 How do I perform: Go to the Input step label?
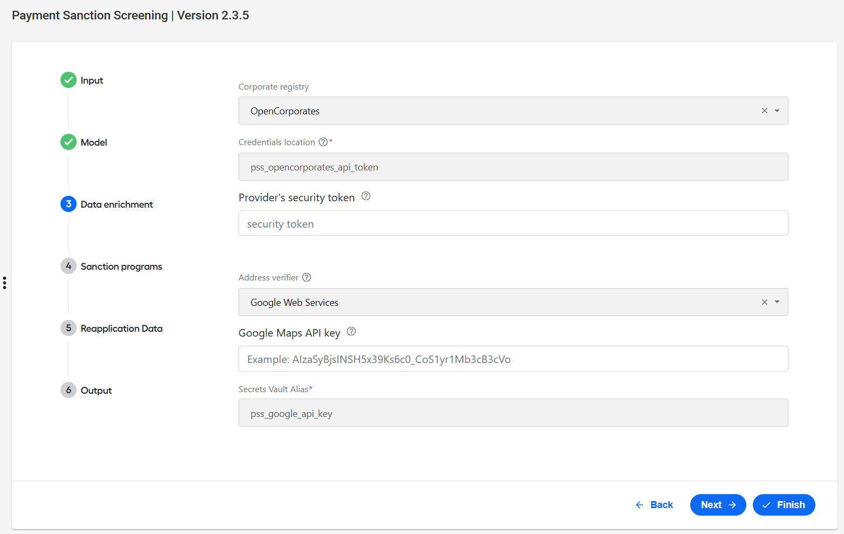pyautogui.click(x=92, y=80)
